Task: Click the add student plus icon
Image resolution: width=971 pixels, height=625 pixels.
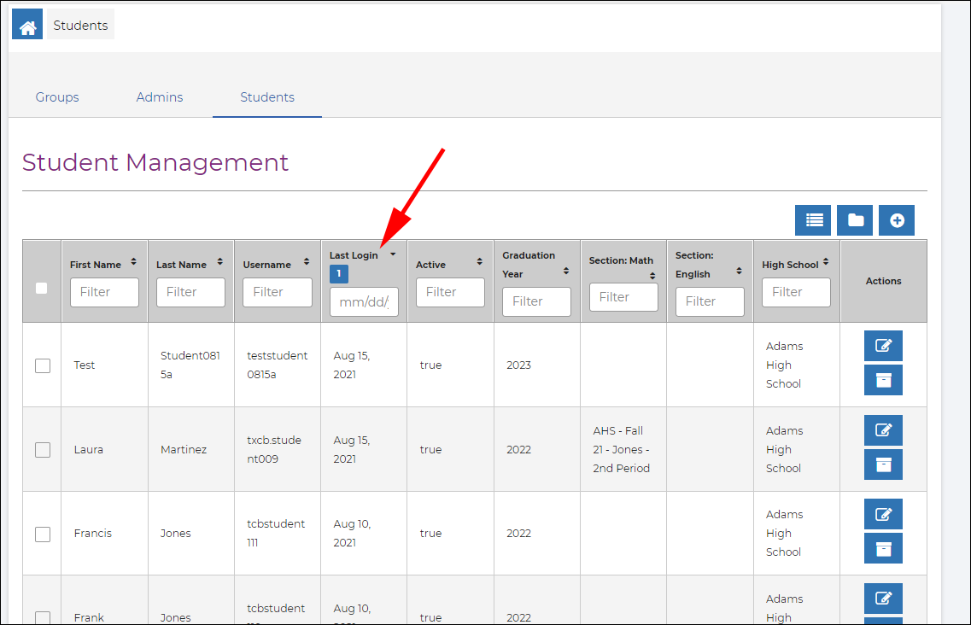Action: tap(897, 220)
